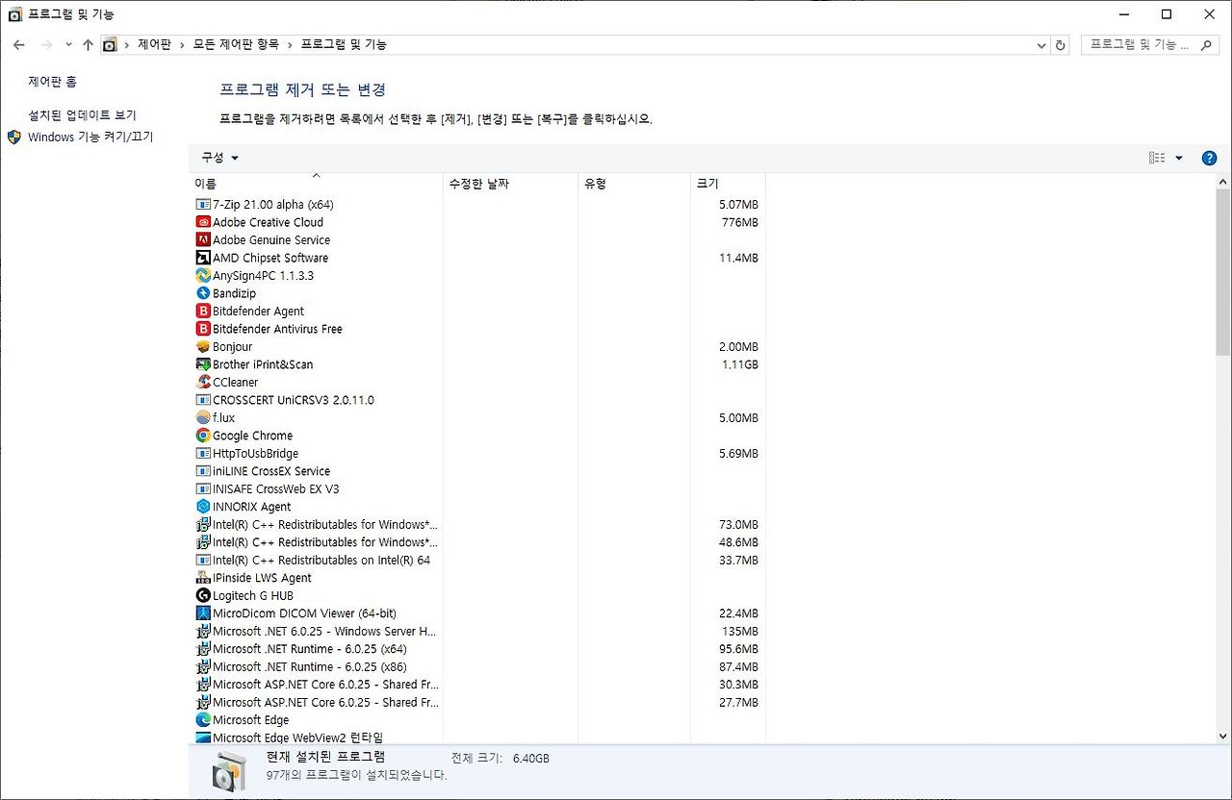Image resolution: width=1232 pixels, height=800 pixels.
Task: Expand the address bar history dropdown
Action: 1041,45
